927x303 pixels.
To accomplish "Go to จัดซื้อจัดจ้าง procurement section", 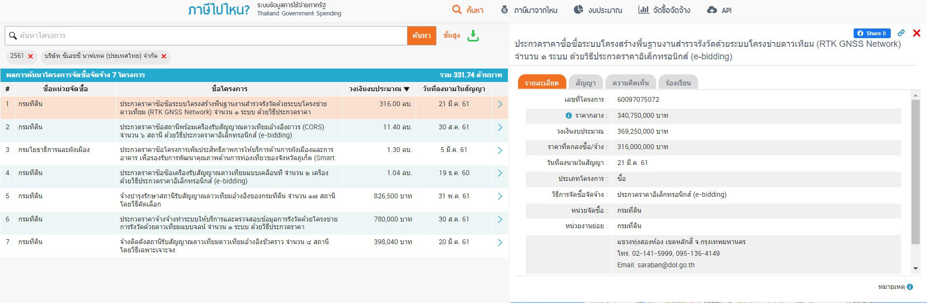I will [664, 10].
